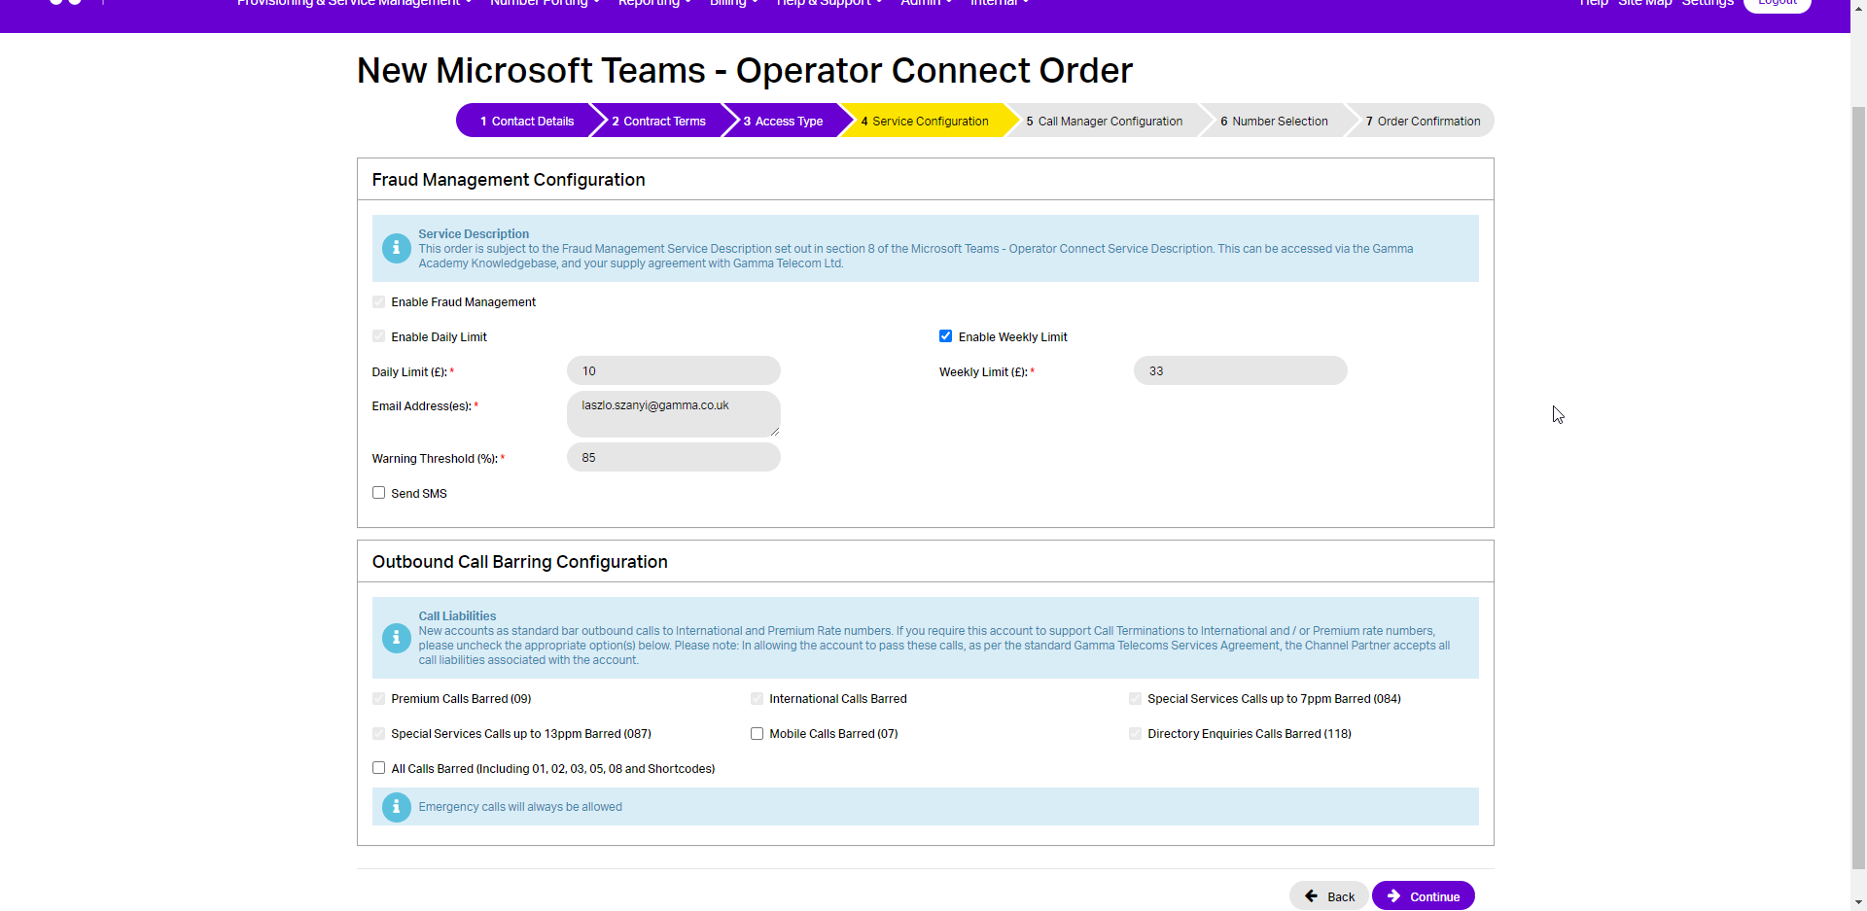
Task: Toggle Premium Calls Barred (09) checkbox
Action: point(378,698)
